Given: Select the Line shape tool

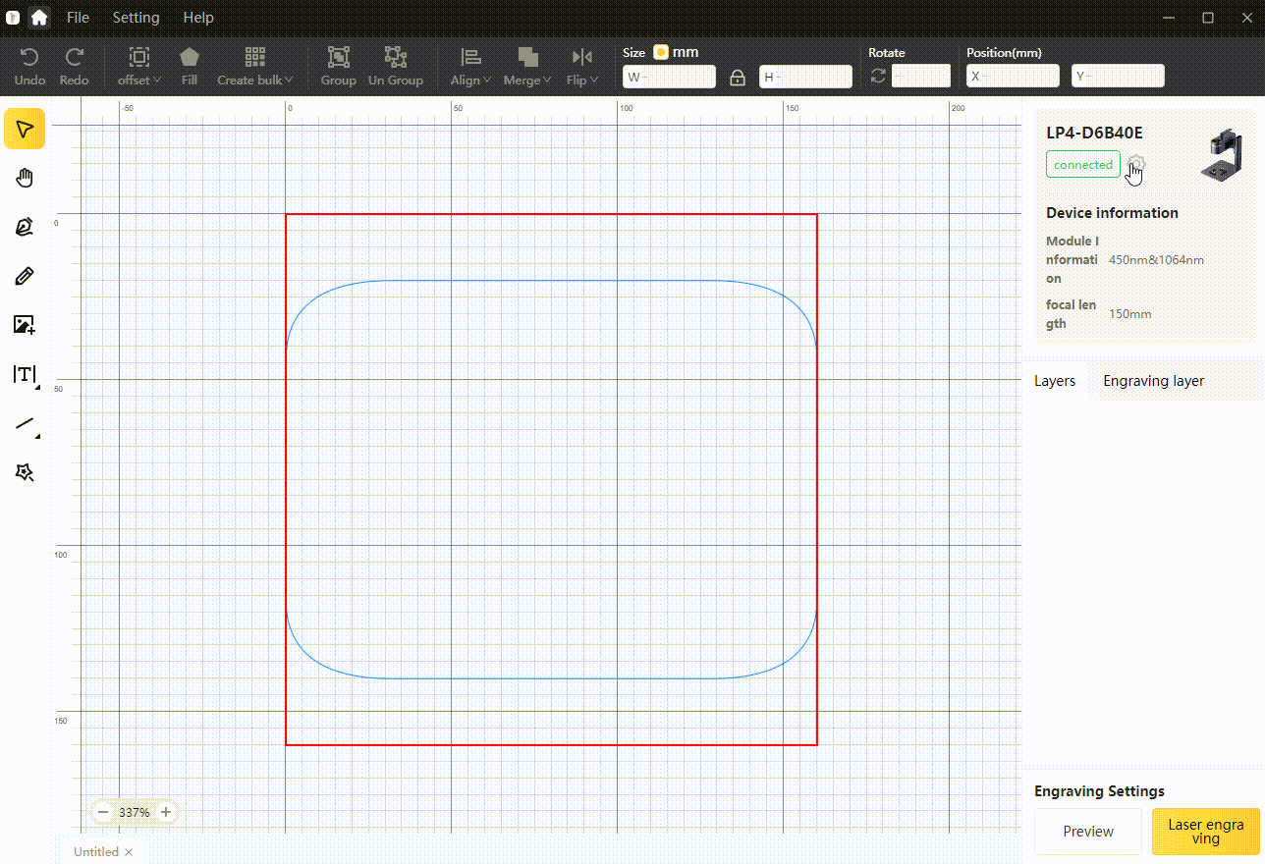Looking at the screenshot, I should pyautogui.click(x=25, y=424).
